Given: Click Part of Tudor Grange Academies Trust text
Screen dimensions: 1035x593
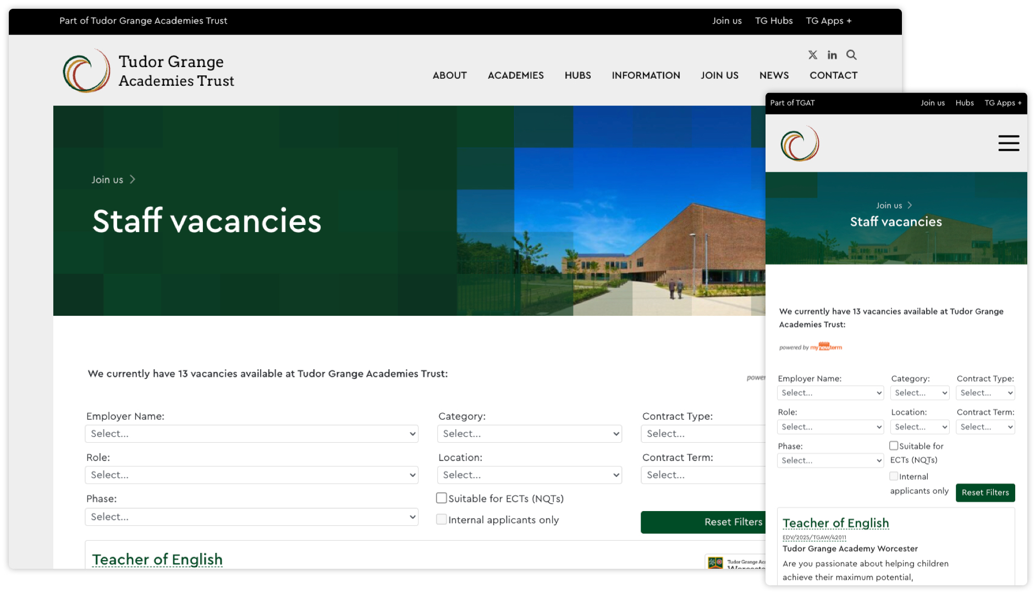Looking at the screenshot, I should pos(143,21).
